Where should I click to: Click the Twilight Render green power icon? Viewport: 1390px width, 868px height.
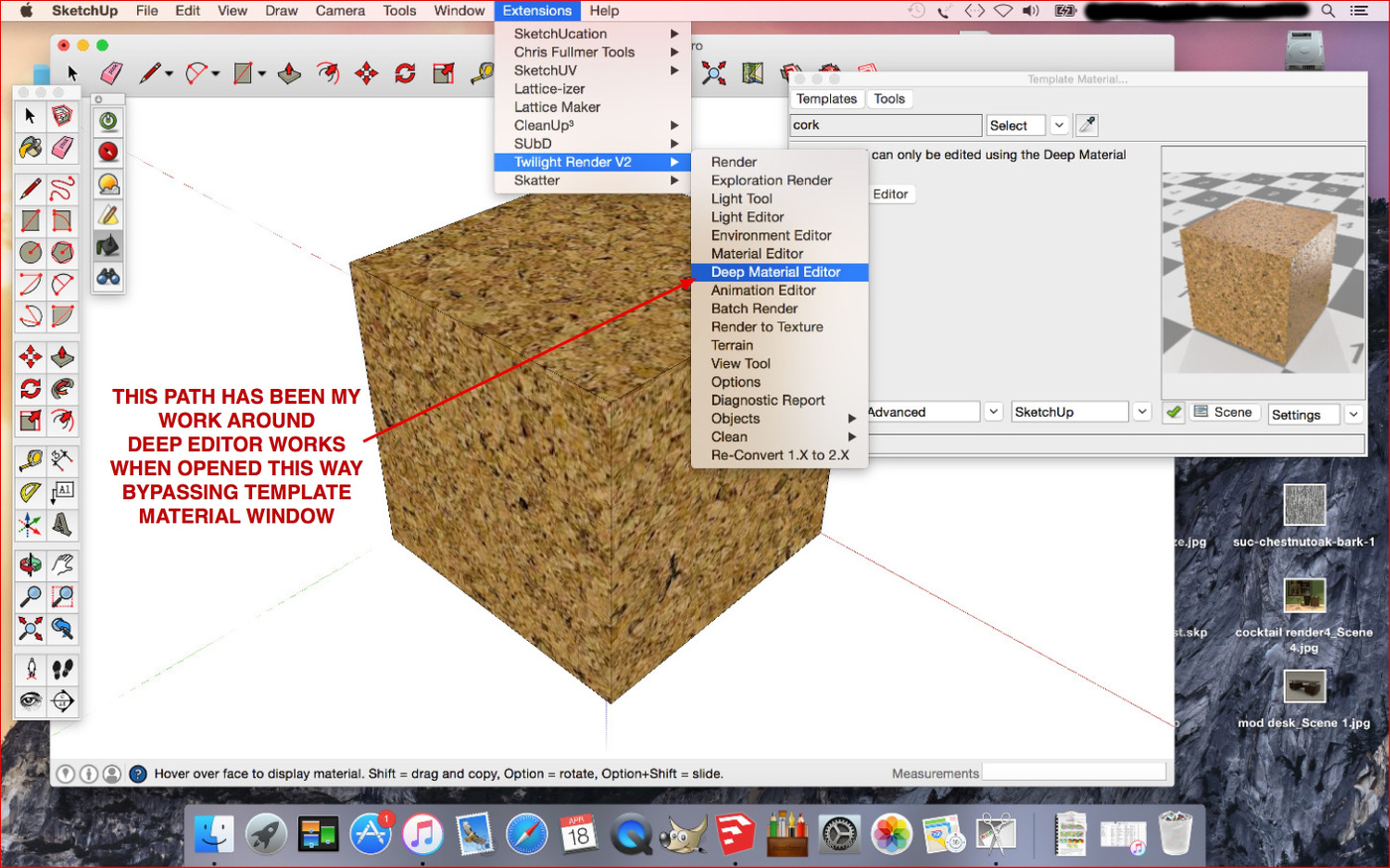pos(108,121)
